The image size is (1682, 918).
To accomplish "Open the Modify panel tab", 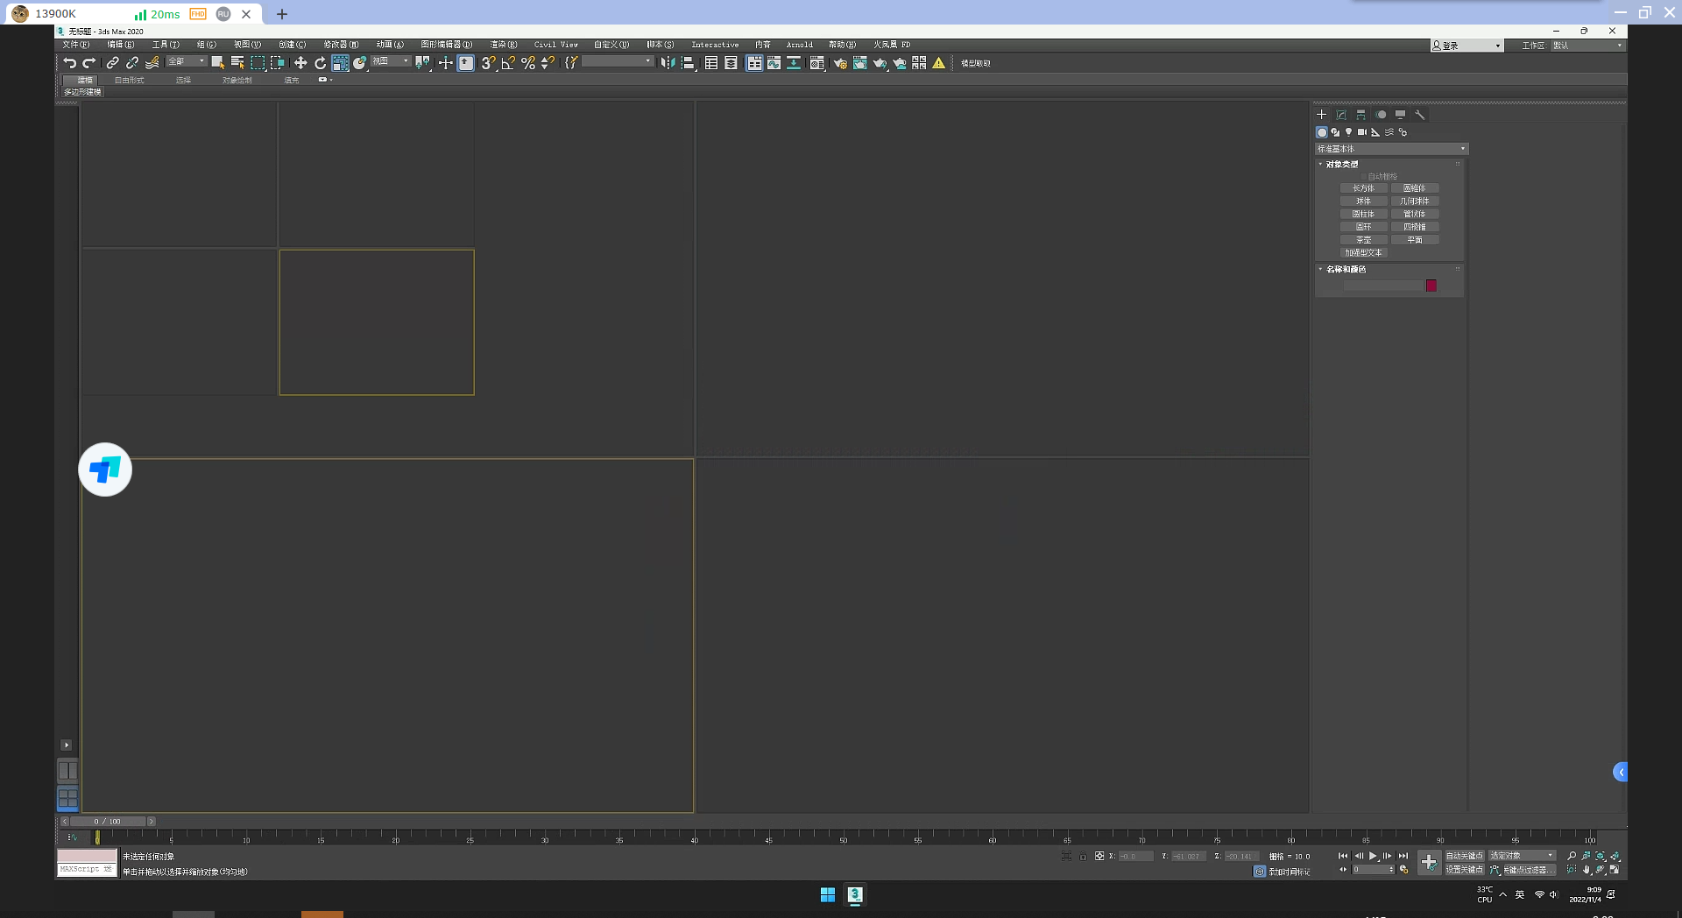I will click(x=1341, y=115).
